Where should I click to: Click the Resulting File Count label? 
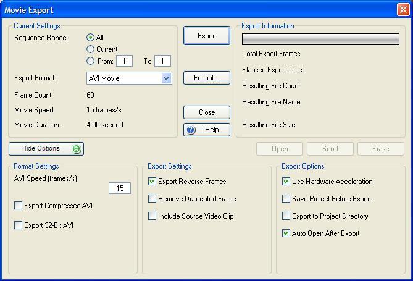272,86
